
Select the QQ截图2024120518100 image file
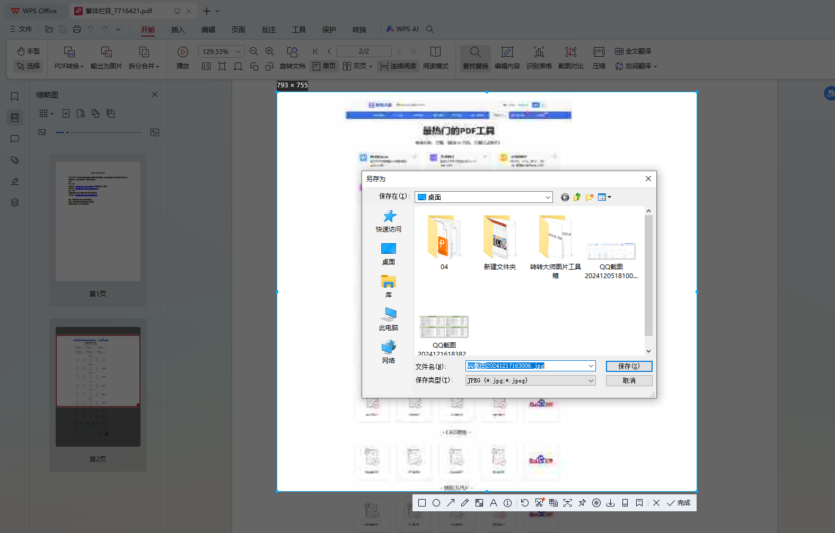click(x=611, y=260)
